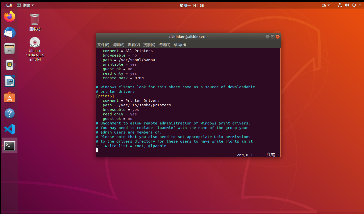Open the network status tray icon
This screenshot has width=364, height=214.
point(340,5)
